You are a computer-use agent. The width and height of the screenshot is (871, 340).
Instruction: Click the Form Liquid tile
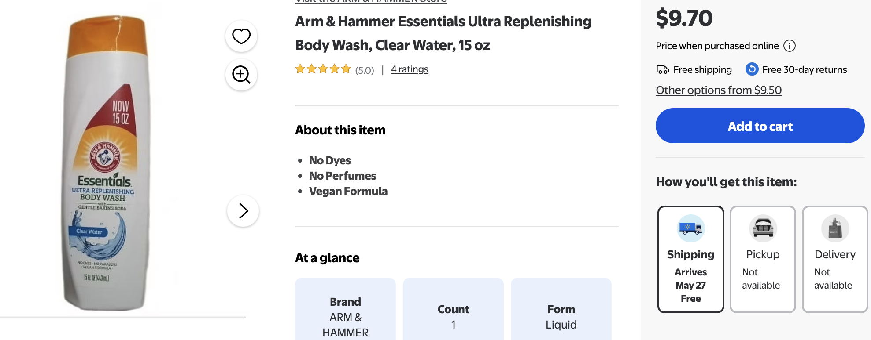click(561, 309)
